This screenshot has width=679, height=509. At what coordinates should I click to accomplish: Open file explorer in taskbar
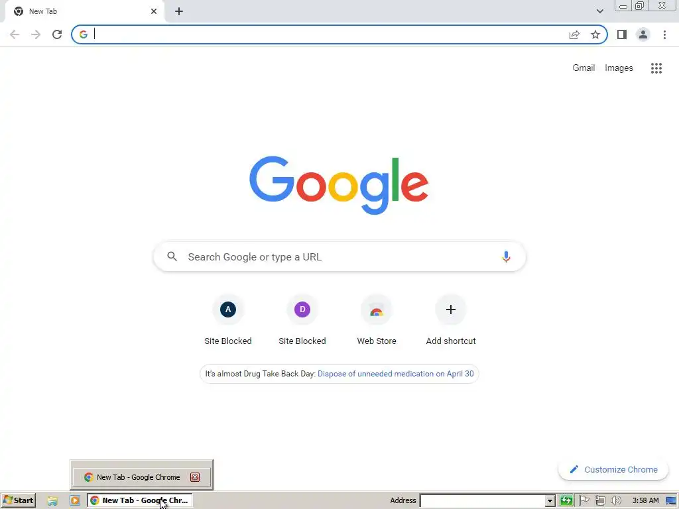pos(52,501)
